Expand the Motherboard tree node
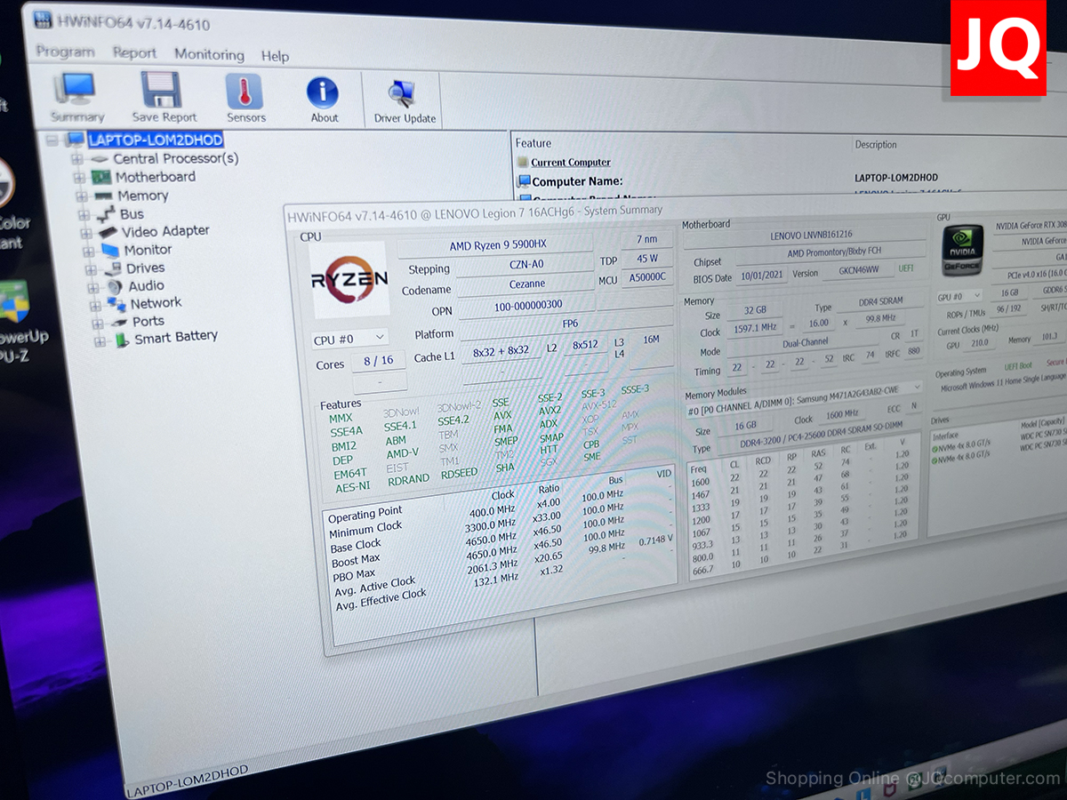Viewport: 1067px width, 800px height. 79,178
